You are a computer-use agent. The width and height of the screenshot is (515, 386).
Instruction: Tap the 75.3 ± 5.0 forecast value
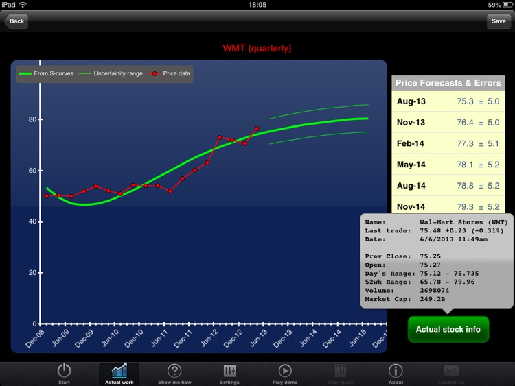[478, 101]
